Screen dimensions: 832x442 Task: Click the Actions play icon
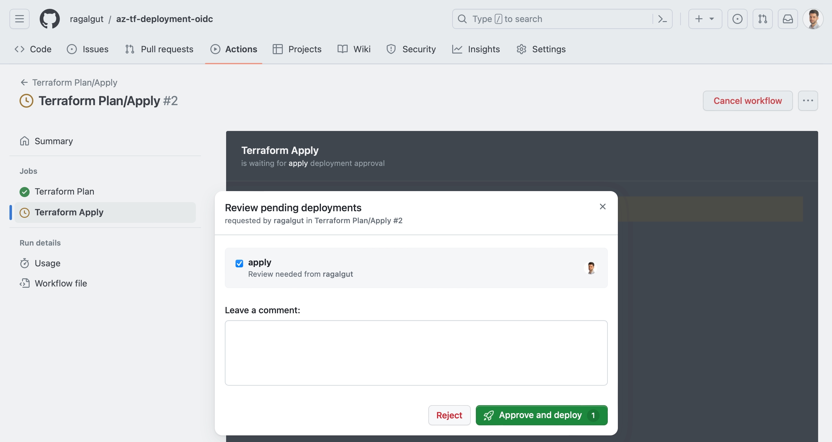pos(215,49)
